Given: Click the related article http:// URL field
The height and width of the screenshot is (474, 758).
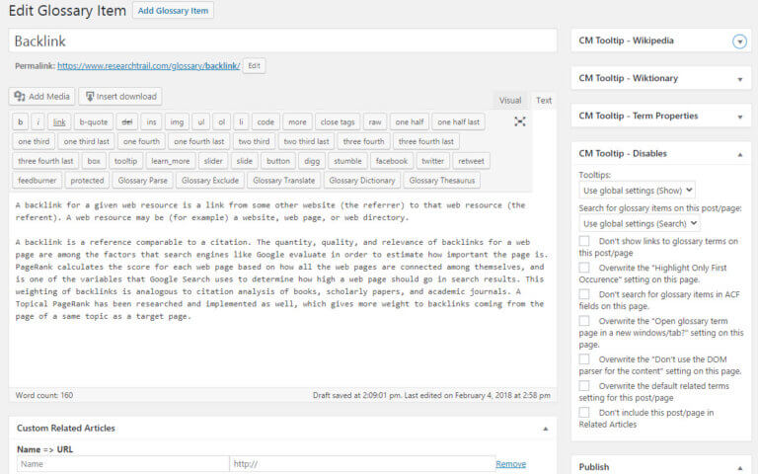Looking at the screenshot, I should coord(362,464).
